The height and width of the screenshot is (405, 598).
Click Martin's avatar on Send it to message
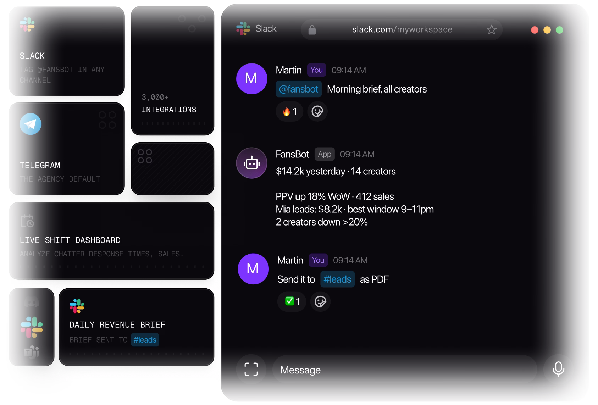click(x=253, y=269)
